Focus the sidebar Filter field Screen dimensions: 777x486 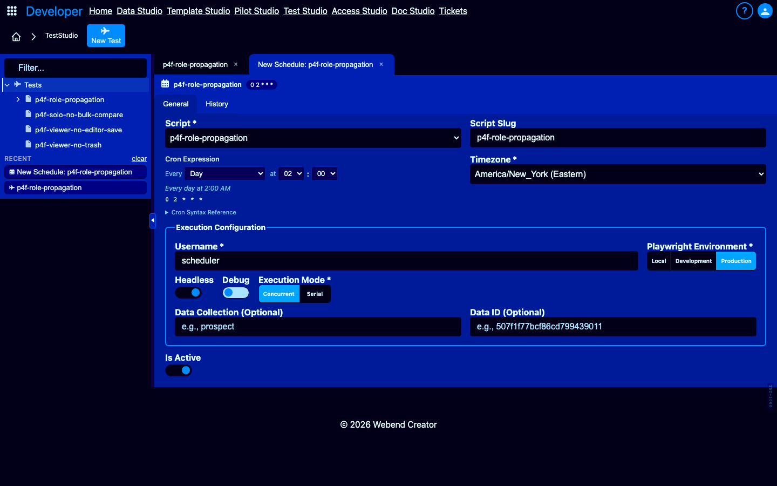76,68
